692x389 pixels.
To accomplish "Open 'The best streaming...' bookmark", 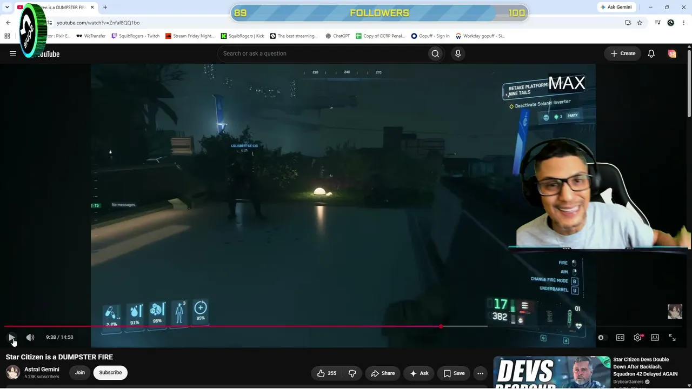I will [294, 36].
